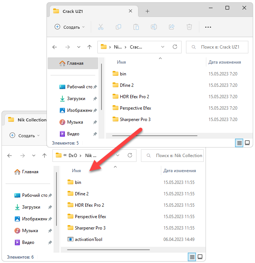The width and height of the screenshot is (255, 263).
Task: Click the Ni... breadcrumb in Crack UZ1 address bar
Action: 118,47
